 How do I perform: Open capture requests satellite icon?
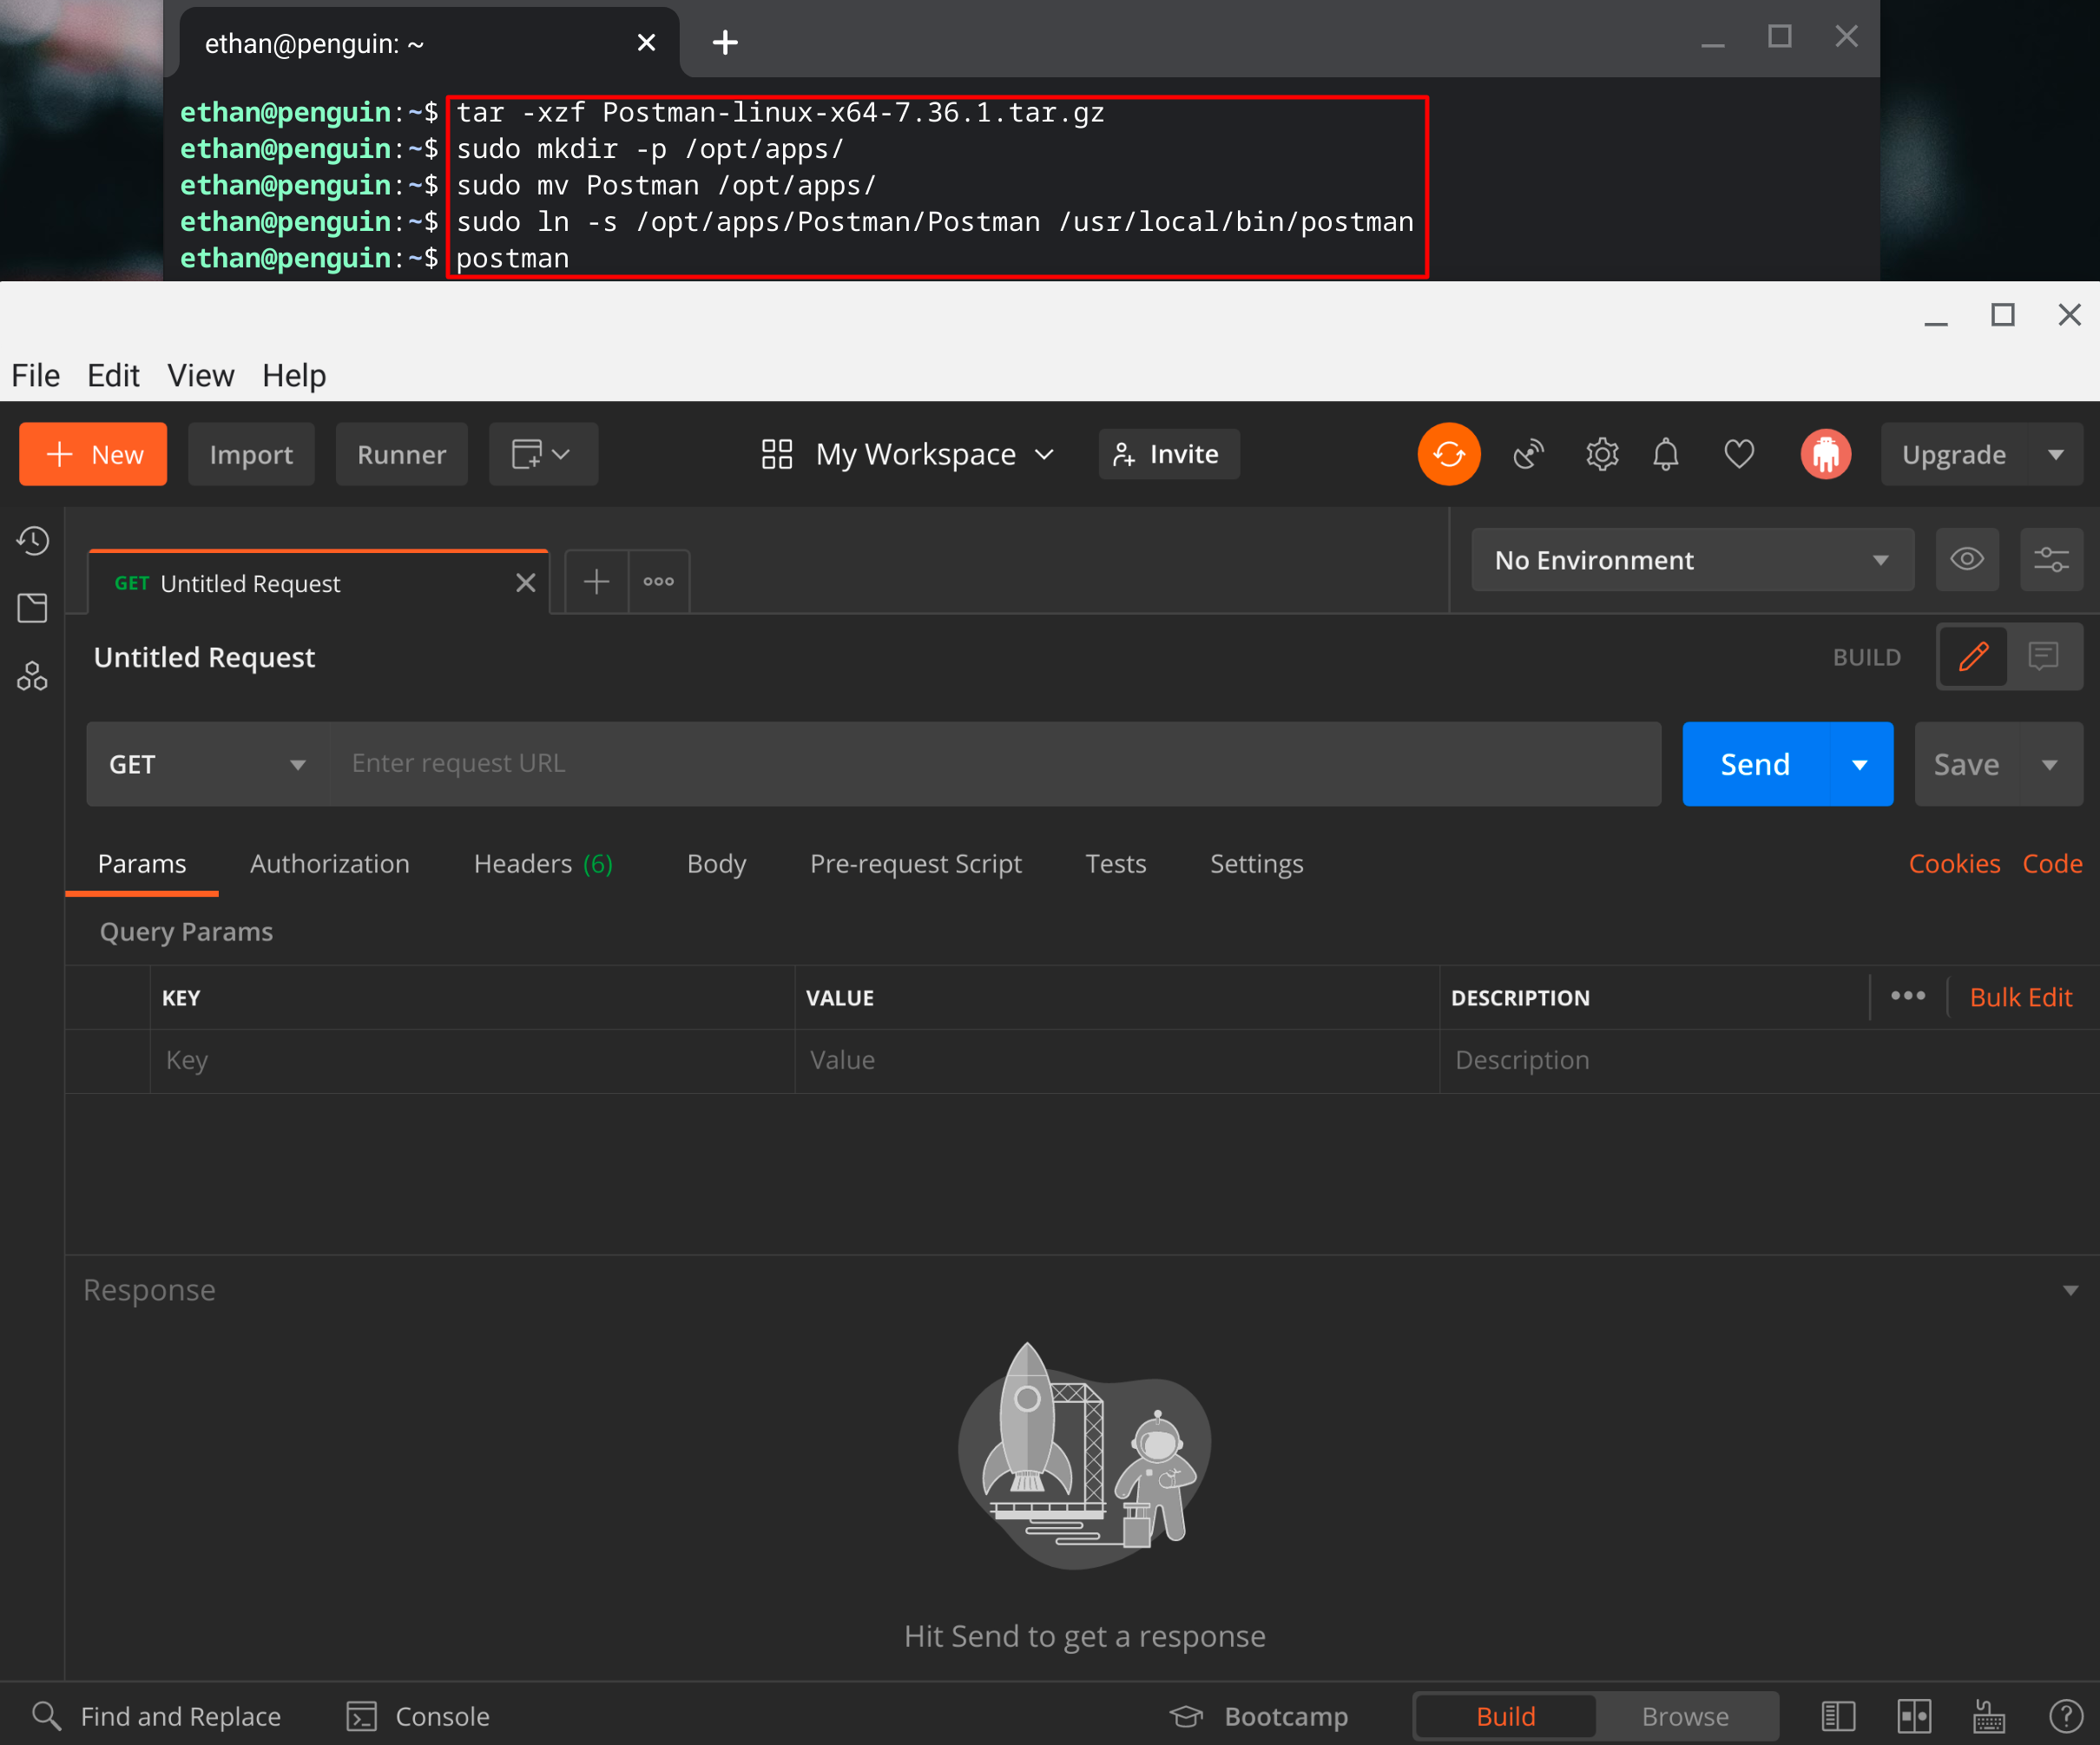(x=1528, y=454)
